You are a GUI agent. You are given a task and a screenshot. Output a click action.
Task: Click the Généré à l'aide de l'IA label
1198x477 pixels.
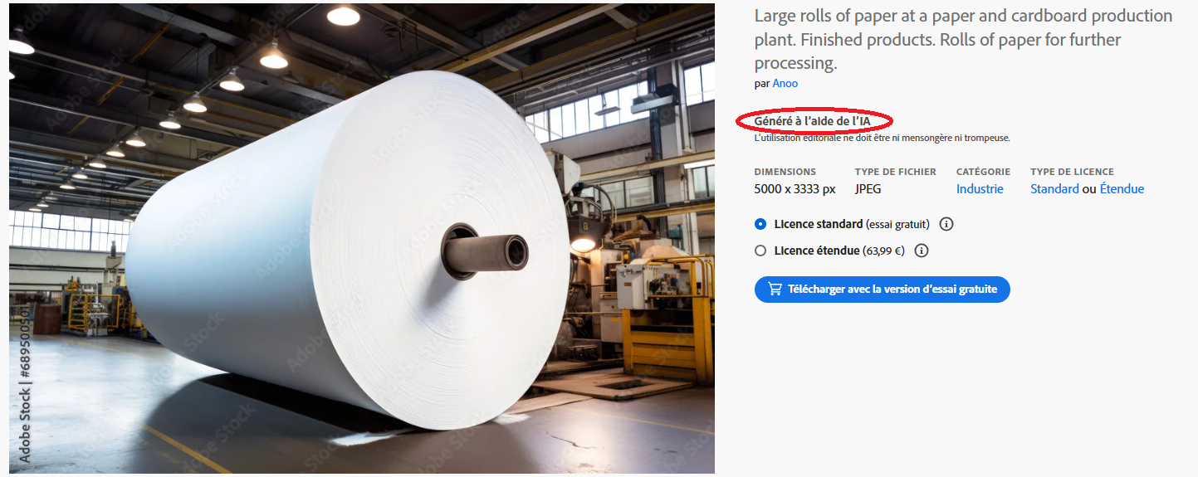coord(812,121)
